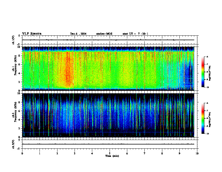This screenshot has height=172, width=222.
Task: Click the ch.2 color bar "log(PSD)(V²/Hz)" label
Action: point(210,119)
